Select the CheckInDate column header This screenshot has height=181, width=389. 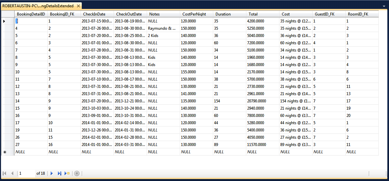click(x=97, y=14)
